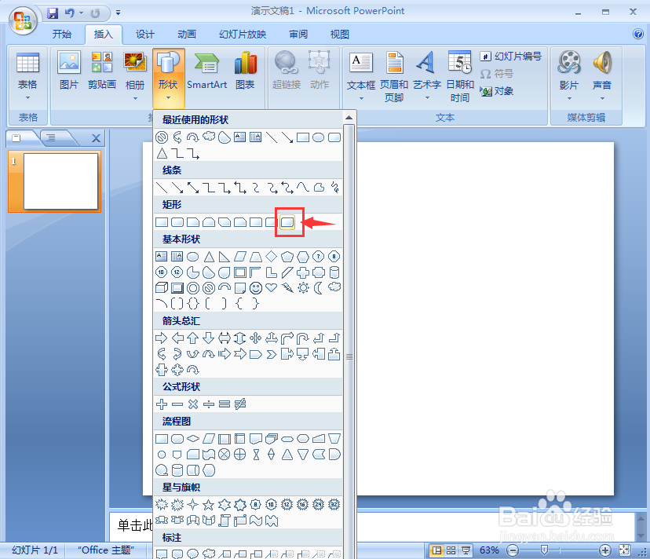Click the Office button logo

(23, 20)
